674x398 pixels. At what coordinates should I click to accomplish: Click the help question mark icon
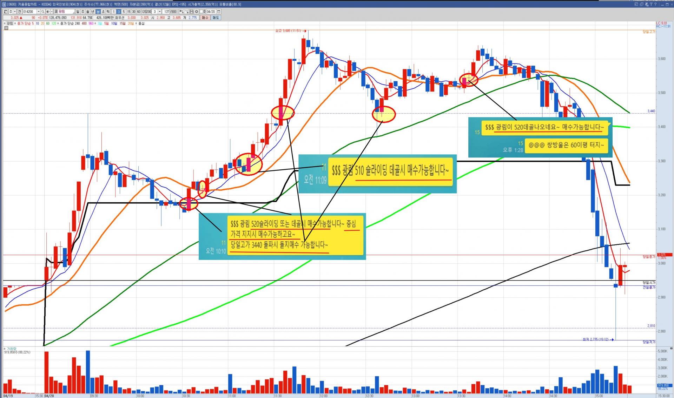click(x=655, y=4)
